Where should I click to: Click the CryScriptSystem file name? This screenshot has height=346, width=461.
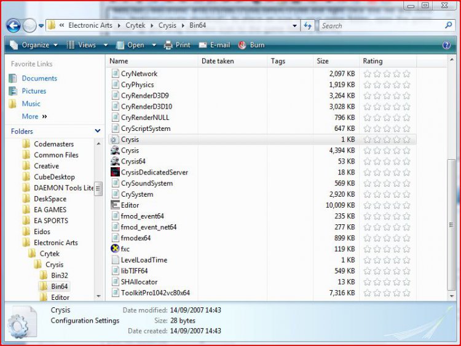click(146, 128)
